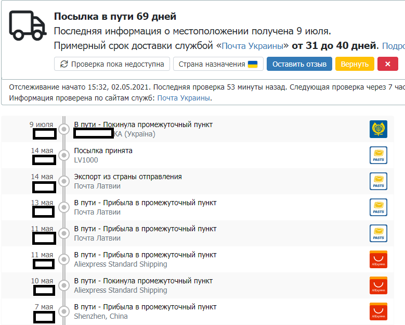Click the Pasts logo on 11 мая Почта Латвии row
Viewport: 405px width, 325px height.
(x=378, y=233)
